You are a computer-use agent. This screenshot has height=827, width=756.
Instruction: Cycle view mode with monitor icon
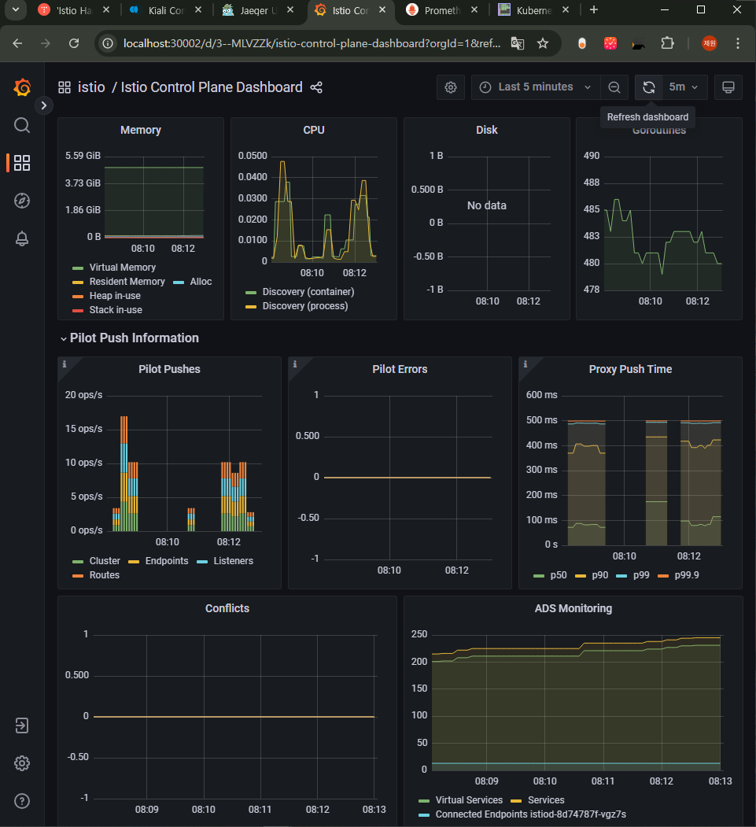tap(728, 87)
